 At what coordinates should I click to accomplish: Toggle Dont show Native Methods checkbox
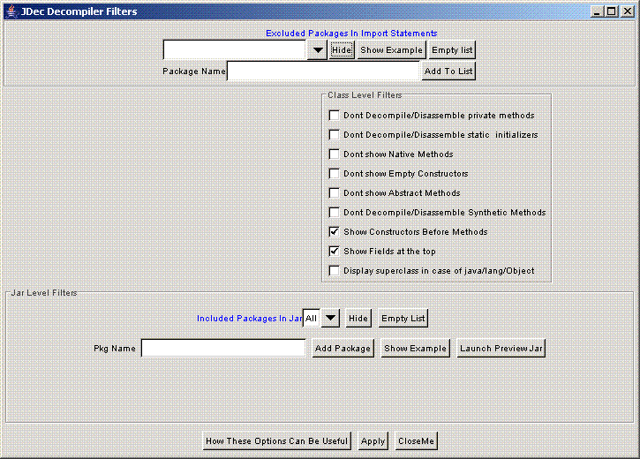pyautogui.click(x=334, y=154)
